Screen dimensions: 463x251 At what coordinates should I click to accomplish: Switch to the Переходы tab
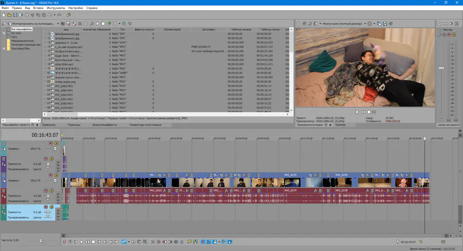point(74,125)
